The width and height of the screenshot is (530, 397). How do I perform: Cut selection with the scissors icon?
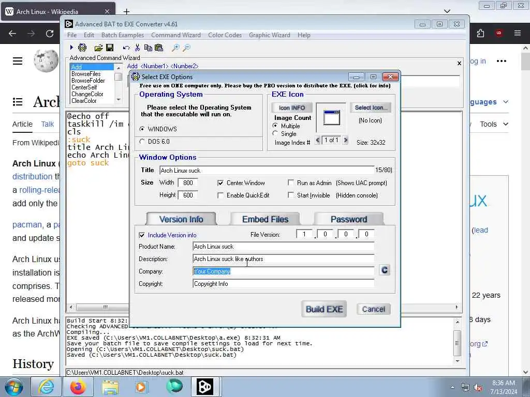tap(137, 48)
